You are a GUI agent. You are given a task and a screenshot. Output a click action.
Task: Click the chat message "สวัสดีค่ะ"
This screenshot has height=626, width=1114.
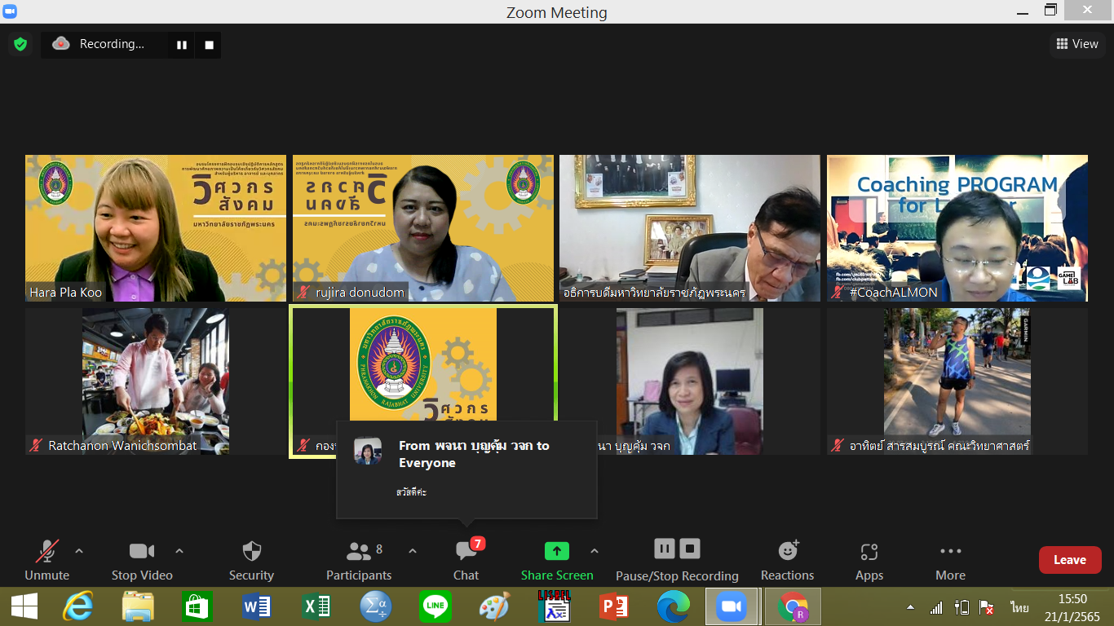click(x=412, y=492)
